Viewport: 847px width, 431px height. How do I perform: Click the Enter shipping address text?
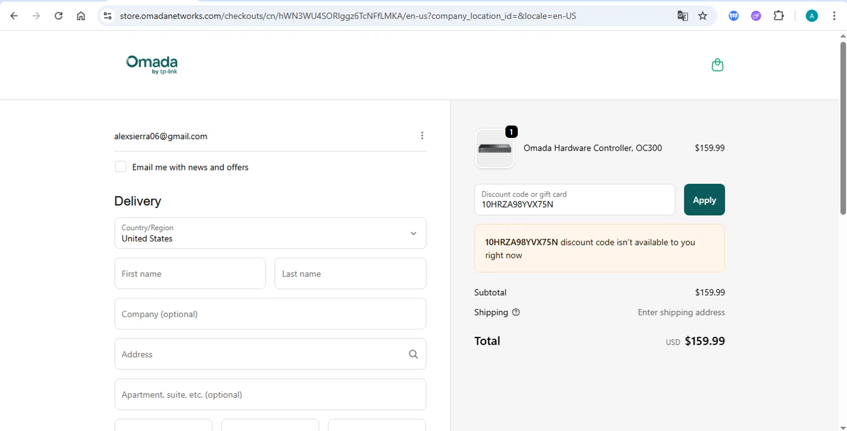point(681,312)
